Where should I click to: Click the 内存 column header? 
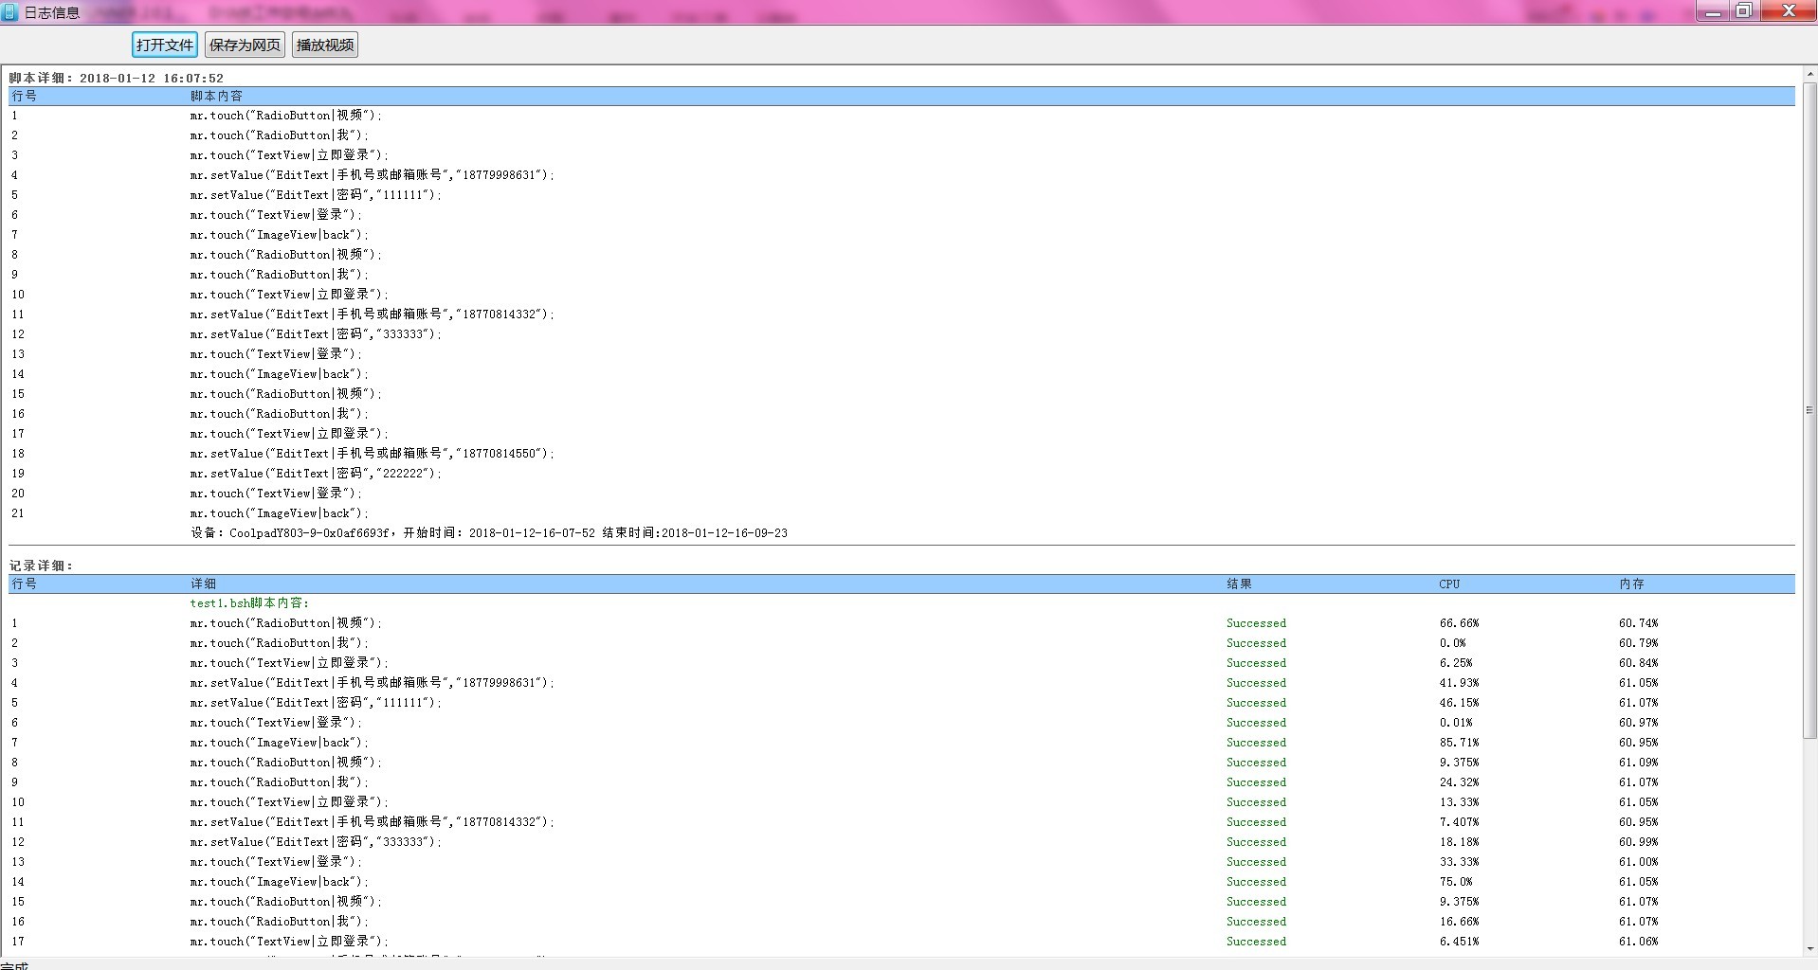[x=1631, y=584]
